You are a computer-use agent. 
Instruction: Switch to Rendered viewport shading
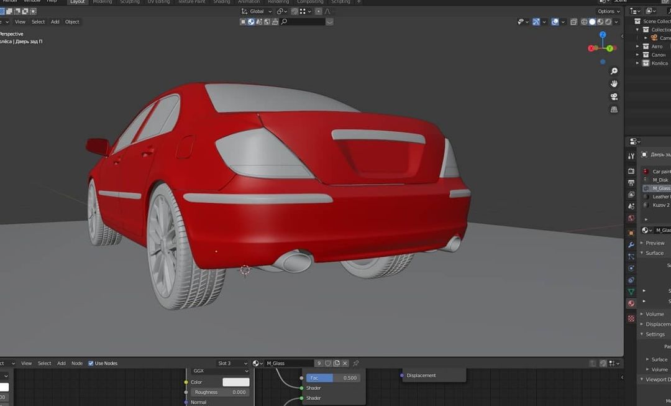pos(608,22)
